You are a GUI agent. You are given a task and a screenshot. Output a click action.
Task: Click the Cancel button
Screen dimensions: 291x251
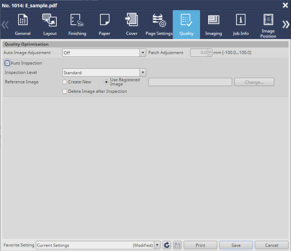pyautogui.click(x=271, y=245)
